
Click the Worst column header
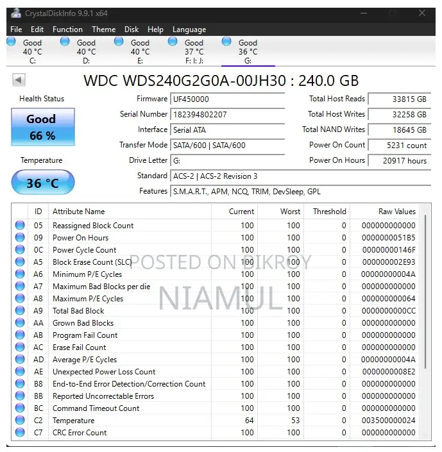(x=280, y=212)
